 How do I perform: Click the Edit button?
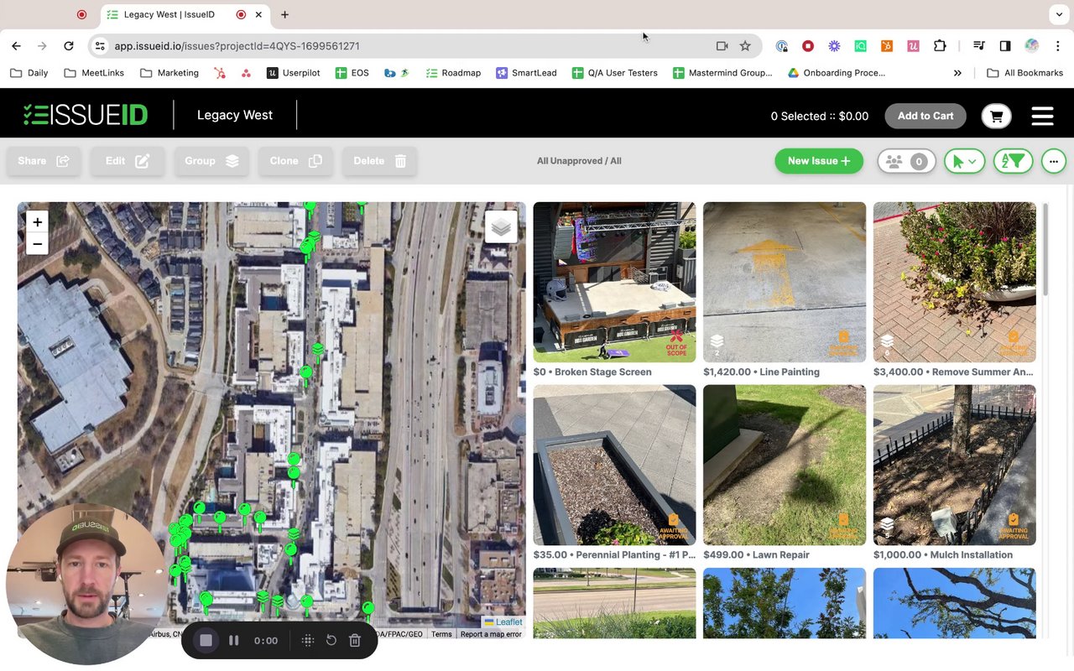(x=128, y=161)
